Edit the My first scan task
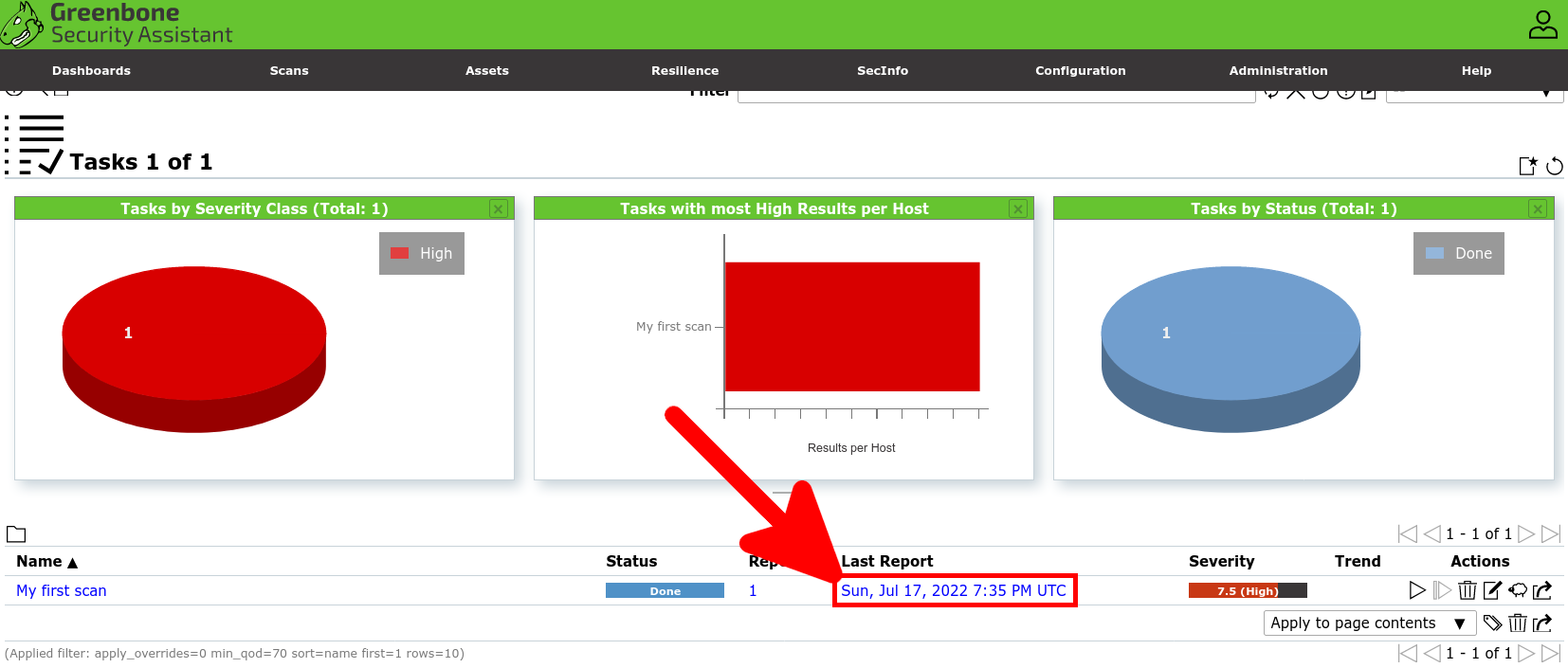 1492,590
